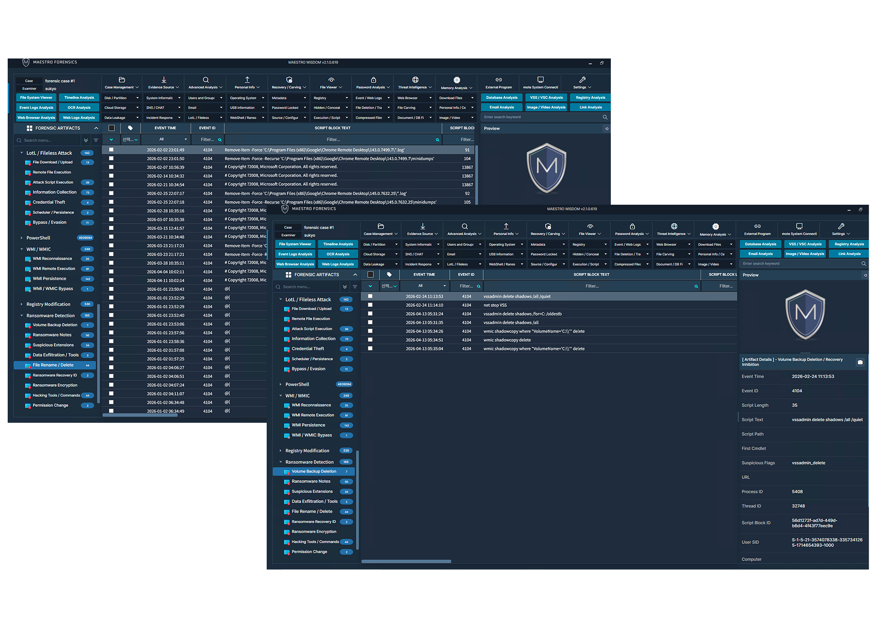Collapse FORENSIC ARTIFACTS panel in back window
This screenshot has height=628, width=877.
(x=96, y=128)
